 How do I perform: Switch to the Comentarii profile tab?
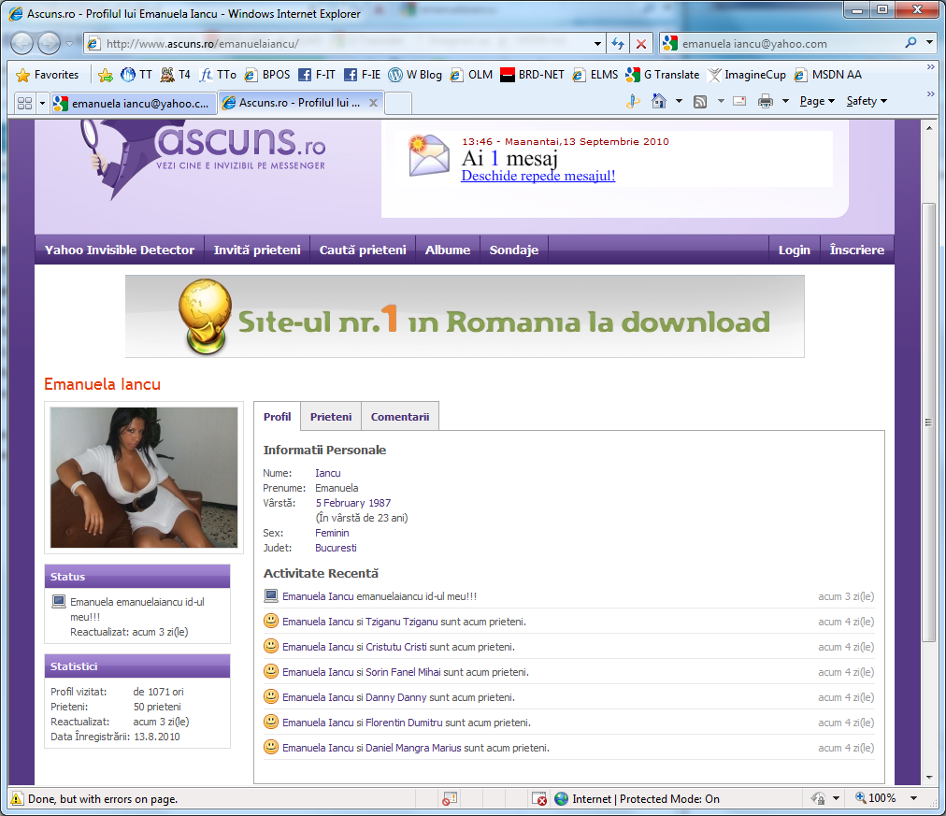tap(399, 417)
